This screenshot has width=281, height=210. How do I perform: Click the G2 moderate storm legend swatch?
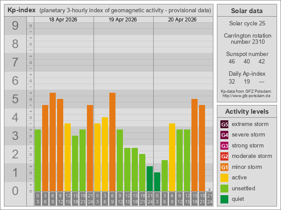(x=224, y=156)
